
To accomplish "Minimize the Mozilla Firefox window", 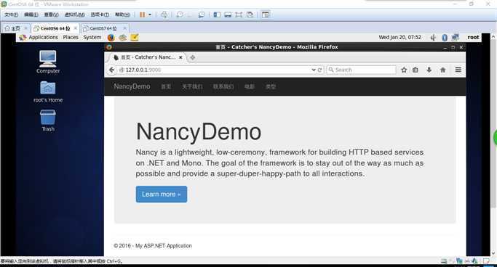I will pyautogui.click(x=445, y=47).
